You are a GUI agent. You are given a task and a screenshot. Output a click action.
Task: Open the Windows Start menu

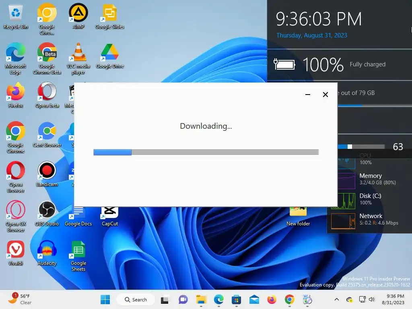coord(105,299)
